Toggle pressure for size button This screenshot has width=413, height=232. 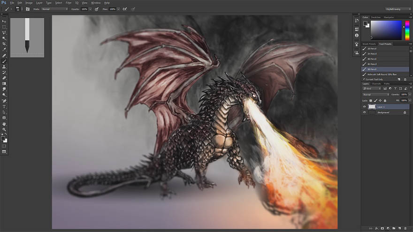[133, 9]
